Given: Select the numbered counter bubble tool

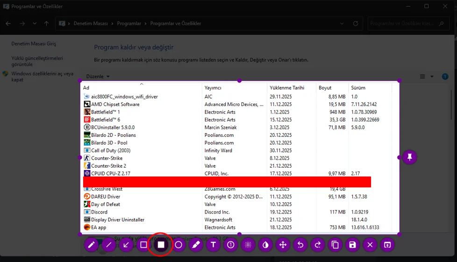Looking at the screenshot, I should click(230, 245).
